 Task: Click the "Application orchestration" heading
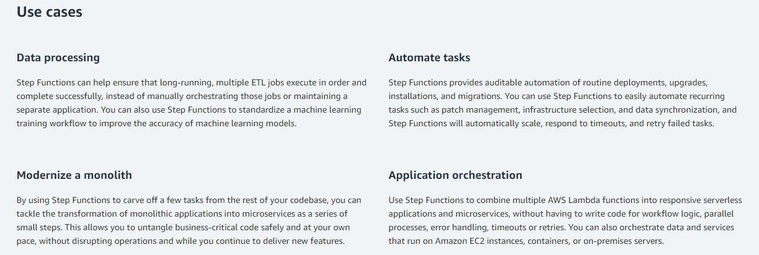(x=455, y=175)
